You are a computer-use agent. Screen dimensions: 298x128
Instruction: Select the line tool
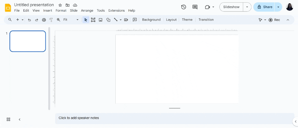coord(116,20)
